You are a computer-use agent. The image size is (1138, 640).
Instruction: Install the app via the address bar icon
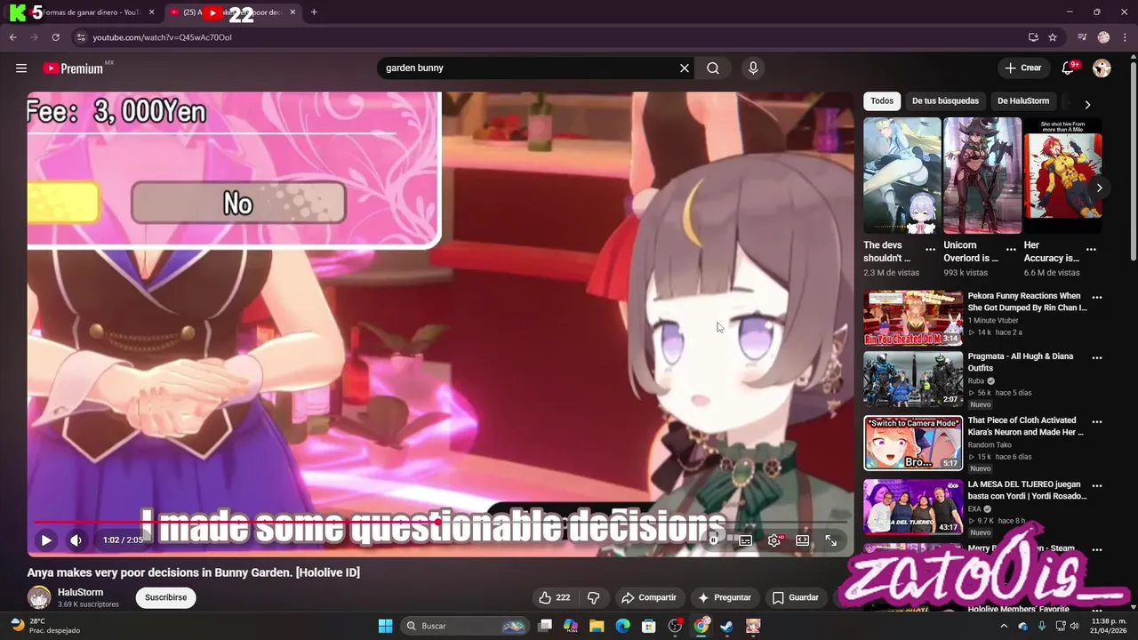[x=1033, y=37]
